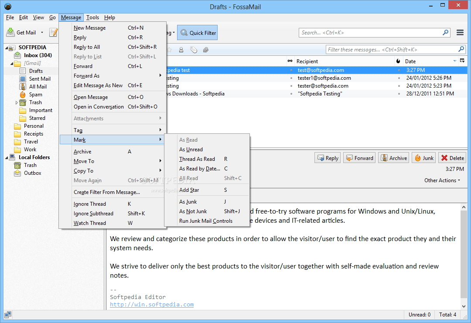Open the hamburger application menu
Screen dimensions: 471x323
(460, 33)
